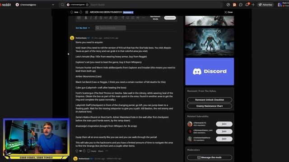
Task: Share the first comment
Action: pos(101,151)
